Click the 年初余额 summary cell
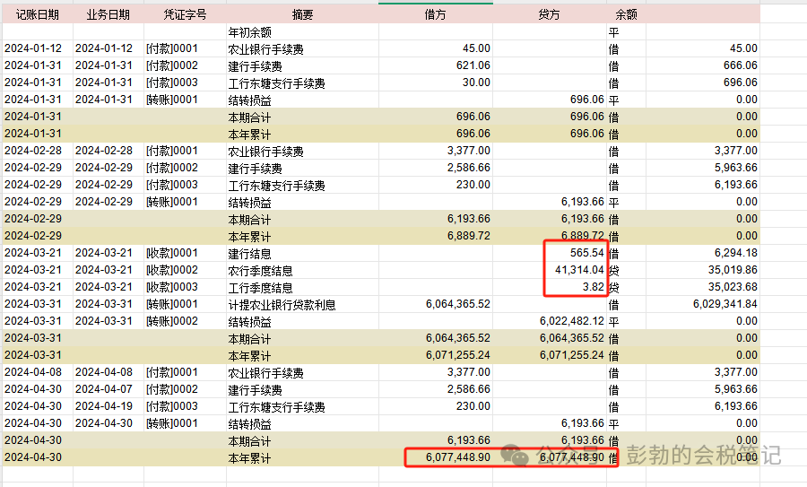Screen dimensions: 807x487 coord(303,32)
